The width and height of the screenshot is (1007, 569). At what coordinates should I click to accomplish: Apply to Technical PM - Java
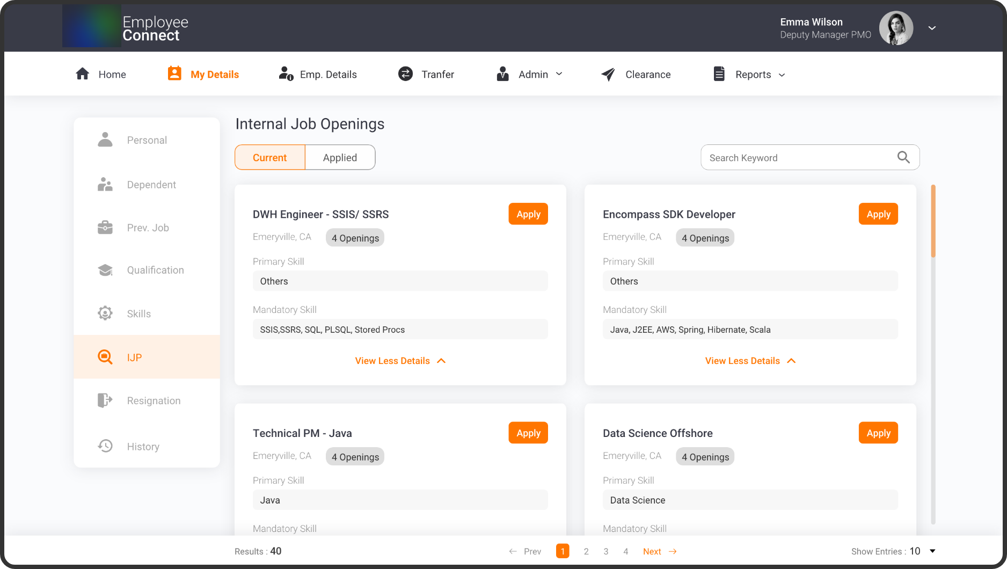click(x=528, y=433)
